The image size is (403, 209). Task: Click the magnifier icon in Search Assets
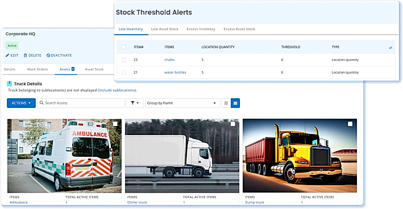click(x=41, y=103)
